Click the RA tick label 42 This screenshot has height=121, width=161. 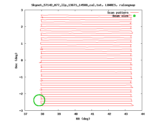[109, 114]
